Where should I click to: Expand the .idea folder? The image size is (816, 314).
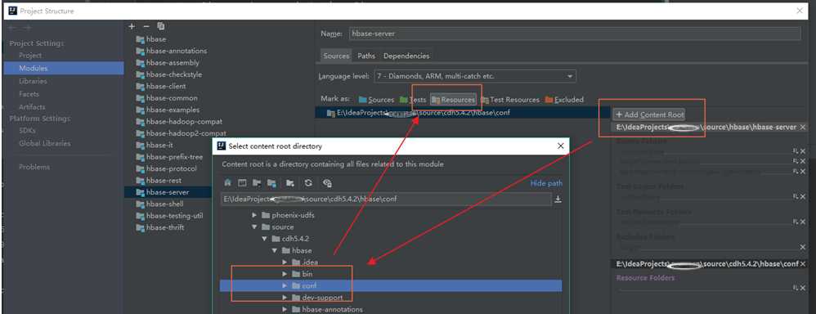pyautogui.click(x=285, y=262)
